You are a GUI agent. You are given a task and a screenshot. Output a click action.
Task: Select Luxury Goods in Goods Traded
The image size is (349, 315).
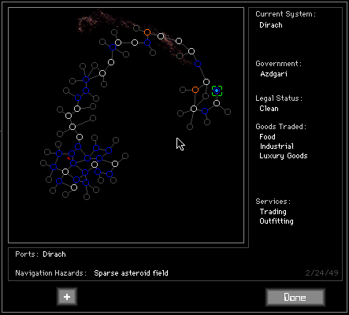pos(284,156)
